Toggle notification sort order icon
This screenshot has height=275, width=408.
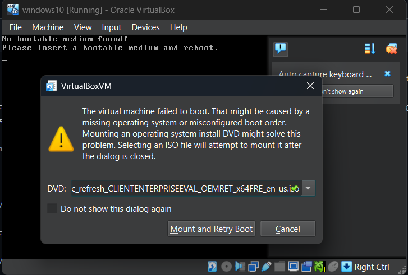(x=370, y=49)
